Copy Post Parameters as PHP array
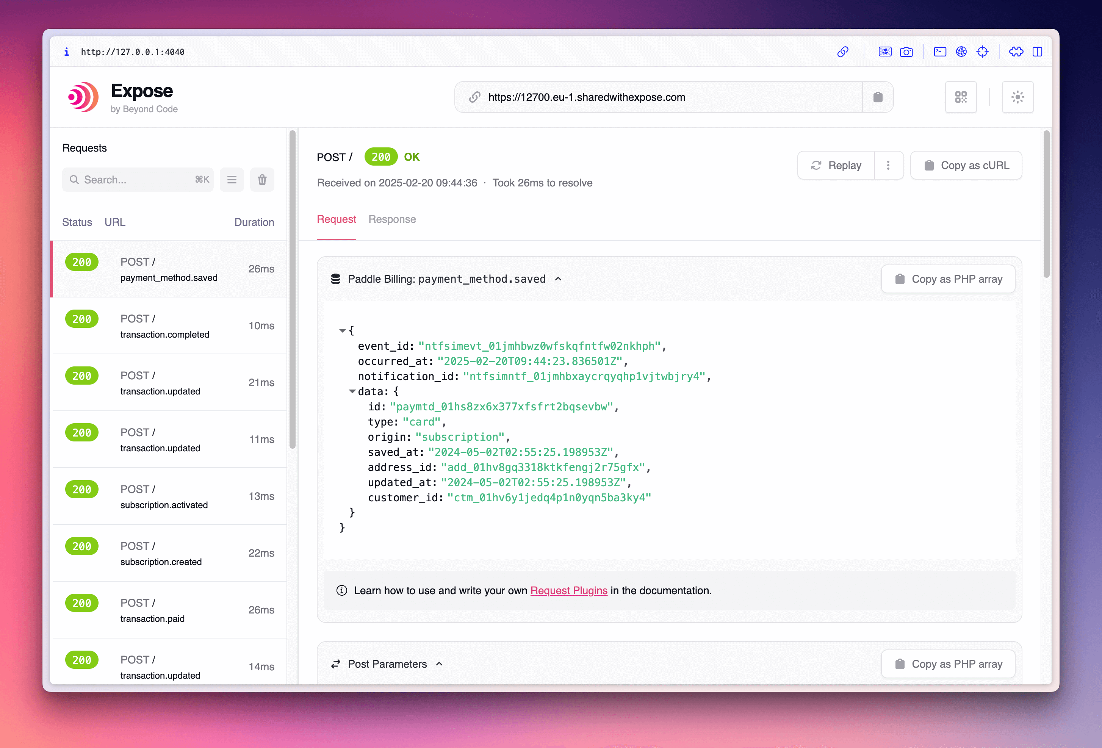This screenshot has height=748, width=1102. (948, 664)
